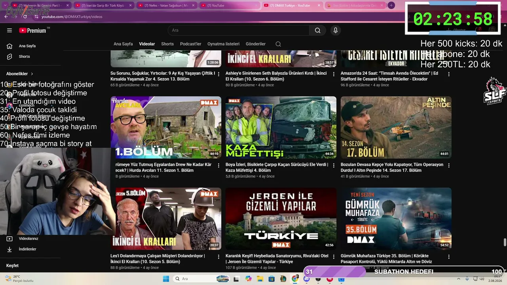Open options menu for Altın Peşinde video
This screenshot has width=507, height=285.
click(x=449, y=165)
